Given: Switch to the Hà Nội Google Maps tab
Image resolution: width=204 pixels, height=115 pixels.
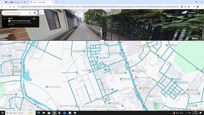Looking at the screenshot, I should coord(42,2).
